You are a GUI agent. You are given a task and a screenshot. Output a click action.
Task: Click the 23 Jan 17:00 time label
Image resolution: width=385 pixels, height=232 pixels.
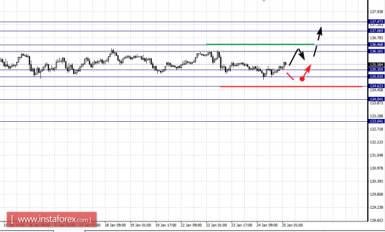tap(242, 225)
